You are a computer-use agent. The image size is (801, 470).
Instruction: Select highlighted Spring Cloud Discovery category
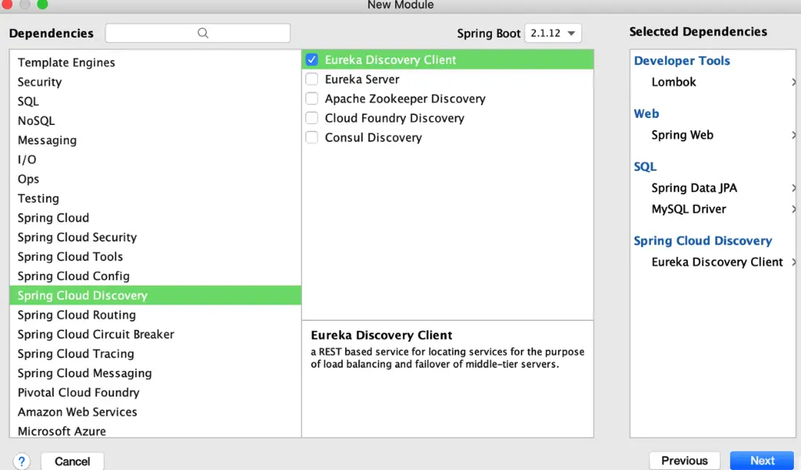pos(155,295)
